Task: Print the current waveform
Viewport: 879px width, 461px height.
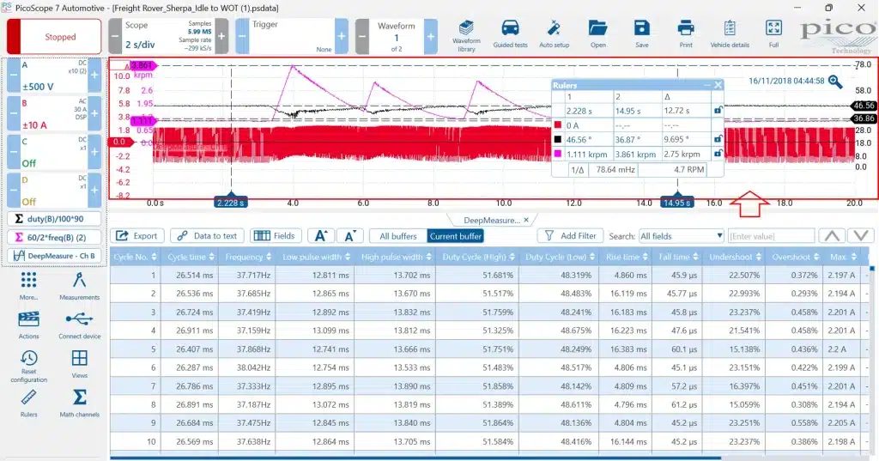Action: [x=686, y=35]
